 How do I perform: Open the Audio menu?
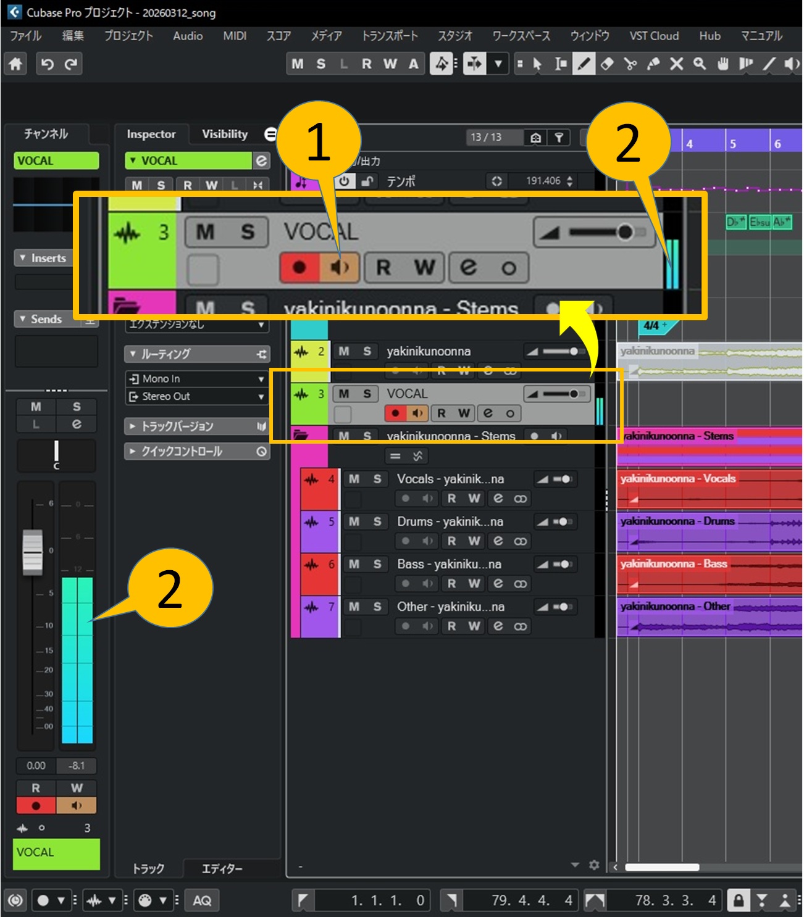pos(188,36)
